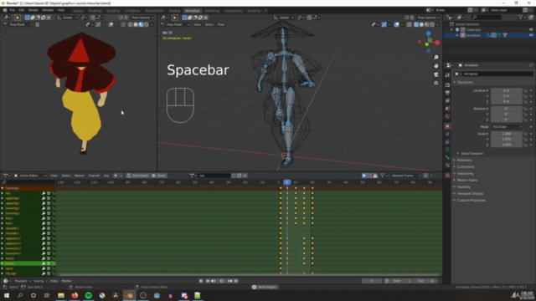Click the Stash button
The width and height of the screenshot is (536, 301).
pos(158,176)
